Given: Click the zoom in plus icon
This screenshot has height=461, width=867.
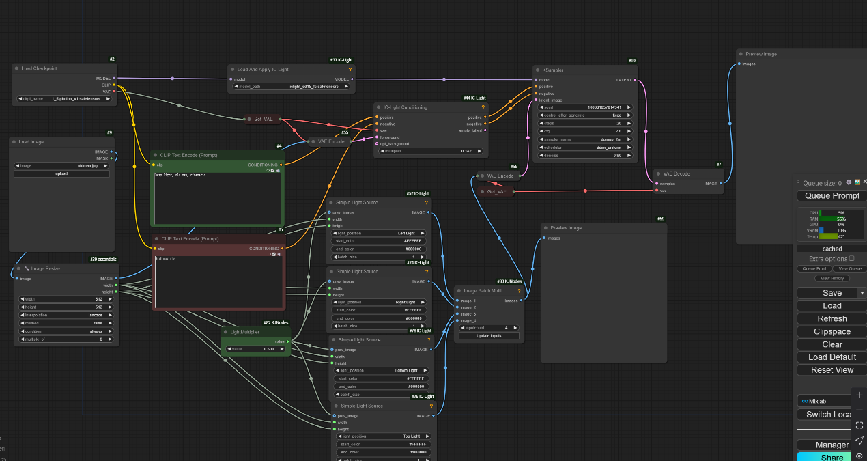Looking at the screenshot, I should click(859, 395).
